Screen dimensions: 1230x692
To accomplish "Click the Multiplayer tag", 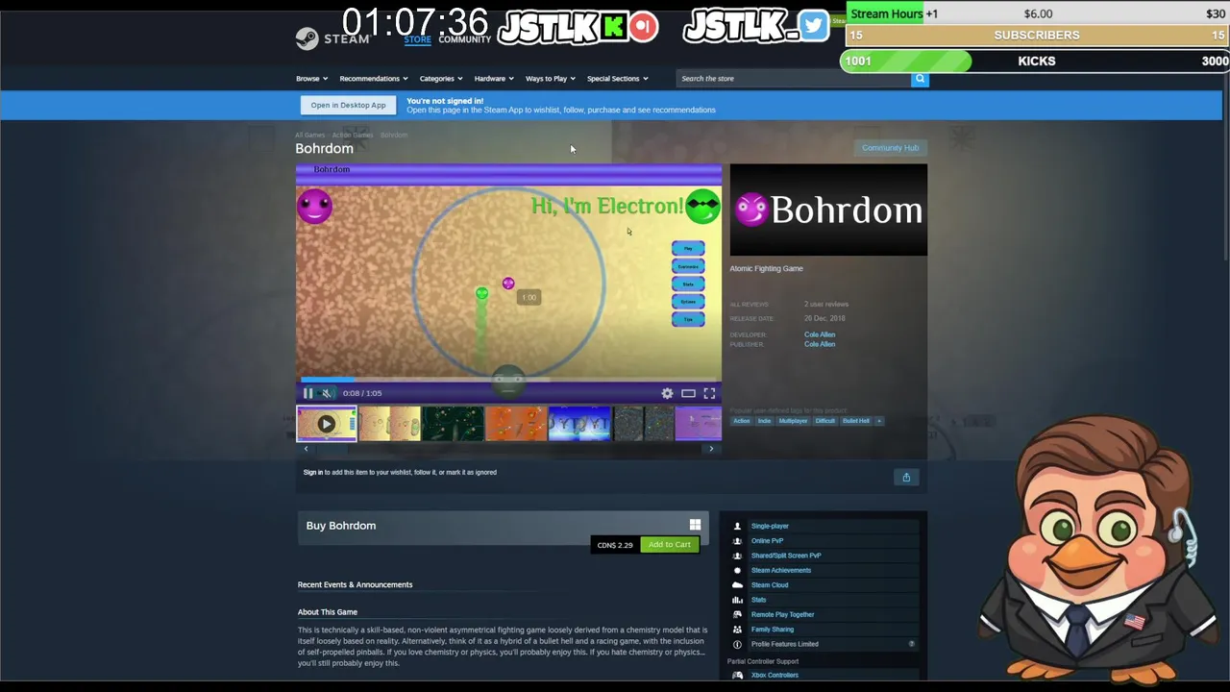I will click(793, 421).
